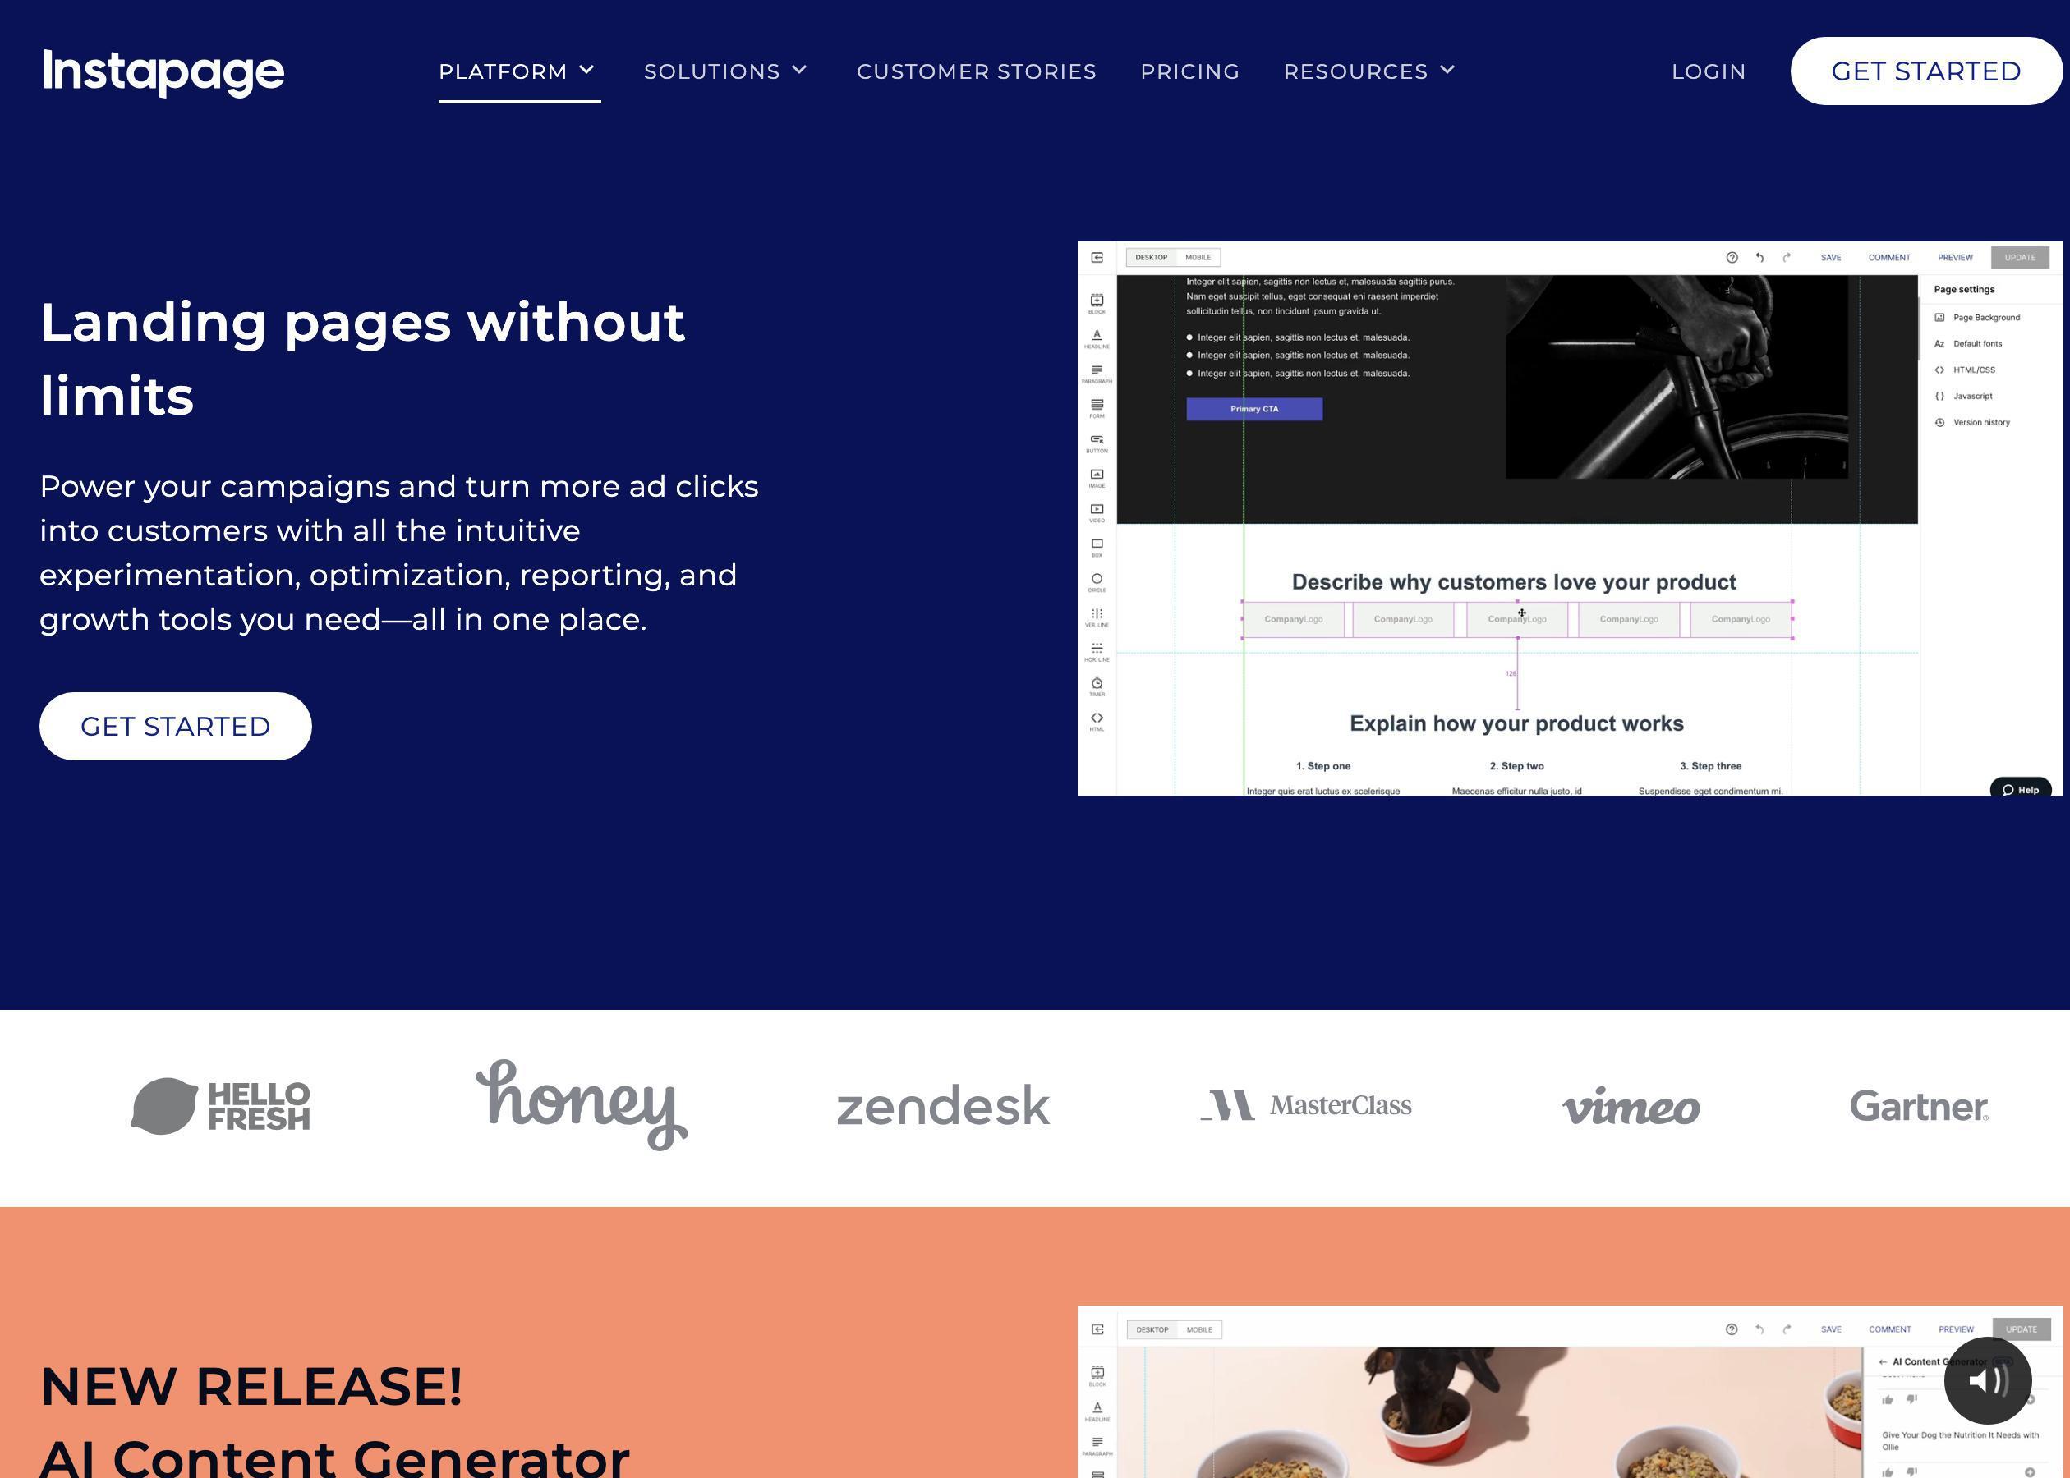Open the Customer Stories menu item
2070x1478 pixels.
pos(976,71)
